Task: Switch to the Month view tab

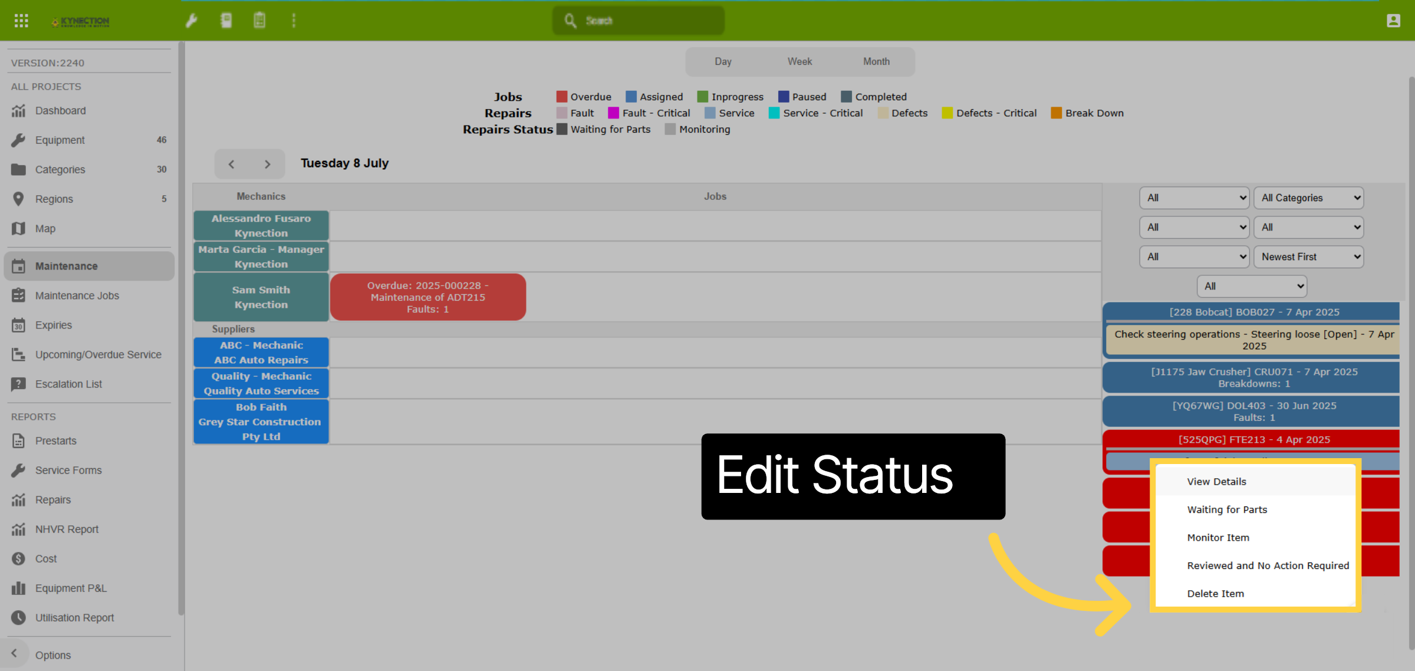Action: pyautogui.click(x=877, y=62)
